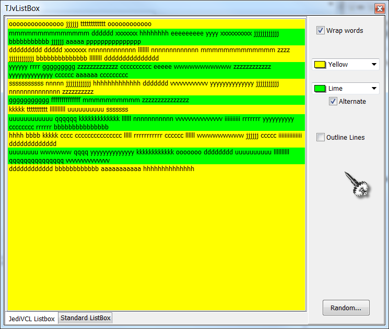Uncheck the Alternate checkbox
389x329 pixels.
[333, 102]
